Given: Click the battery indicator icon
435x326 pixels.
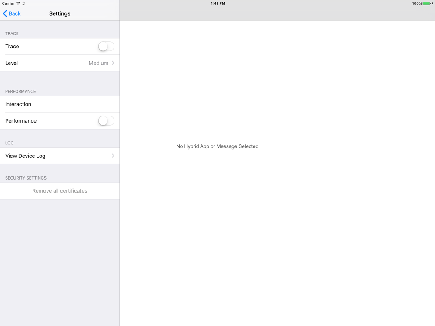Looking at the screenshot, I should [426, 3].
